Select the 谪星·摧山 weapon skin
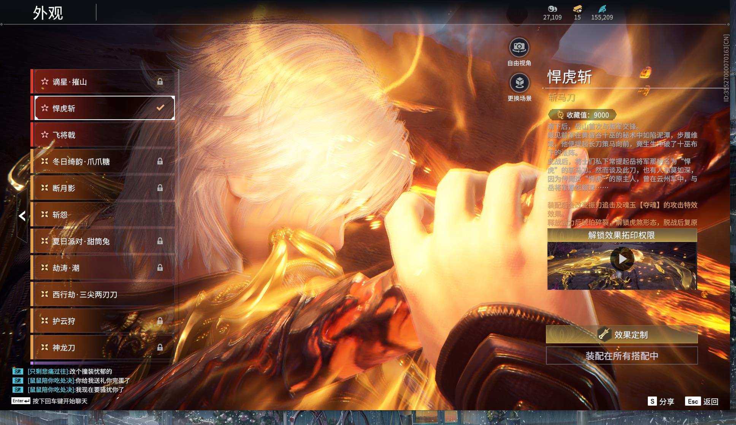The width and height of the screenshot is (736, 425). click(x=103, y=82)
